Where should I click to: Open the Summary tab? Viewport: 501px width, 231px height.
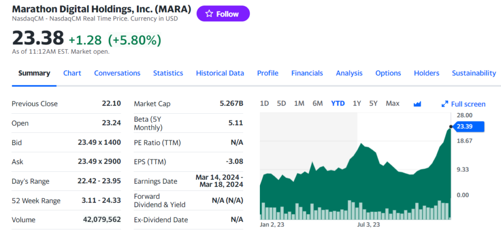pyautogui.click(x=34, y=73)
